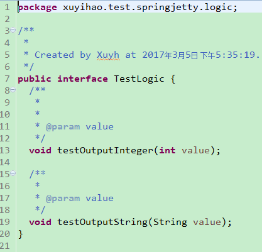Click line number 7 in the gutter
The image size is (262, 252).
7,79
